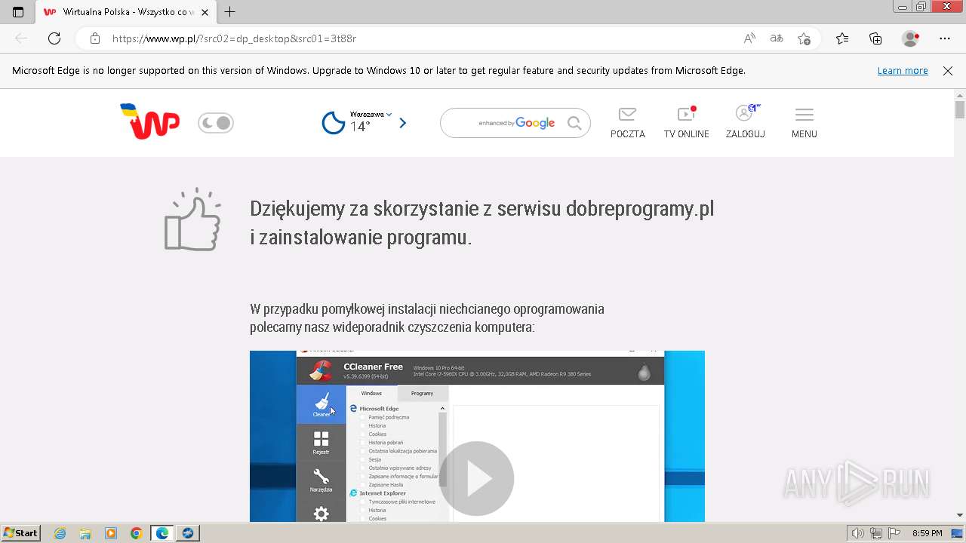This screenshot has width=966, height=543.
Task: Open the Edge profile avatar
Action: [911, 38]
